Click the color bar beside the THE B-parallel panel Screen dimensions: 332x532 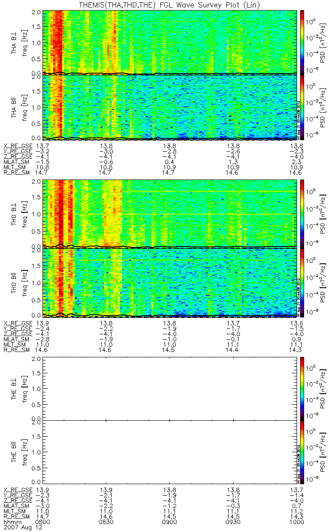click(x=303, y=452)
